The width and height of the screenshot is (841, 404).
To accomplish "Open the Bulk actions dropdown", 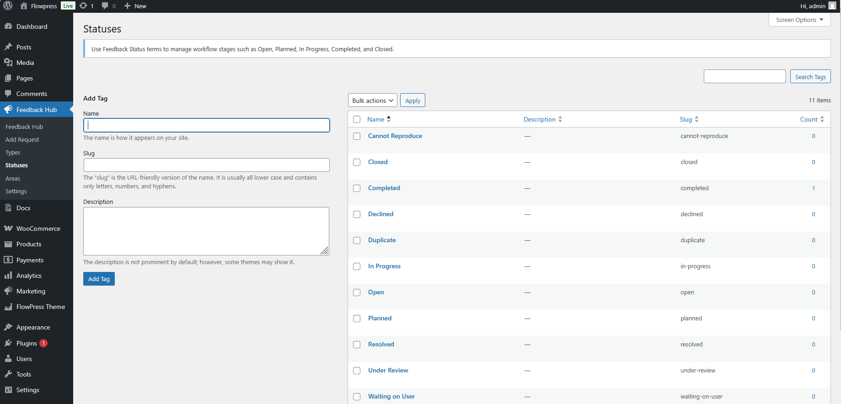I will tap(372, 101).
